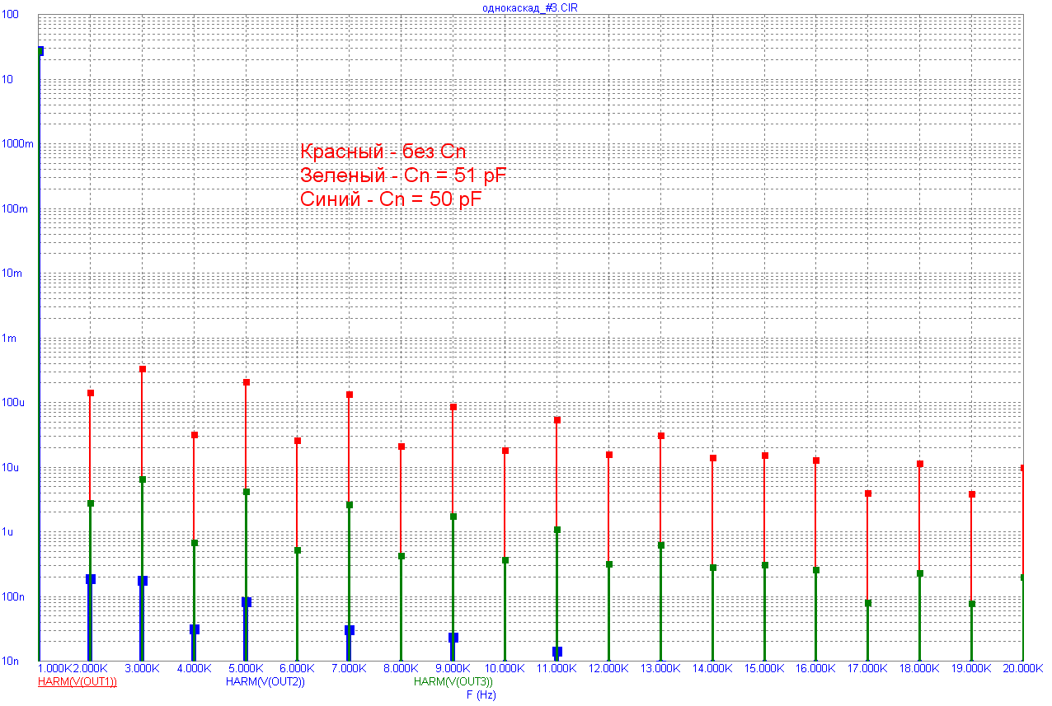Pick the red harmonic marker at 5 kHz

pos(247,382)
